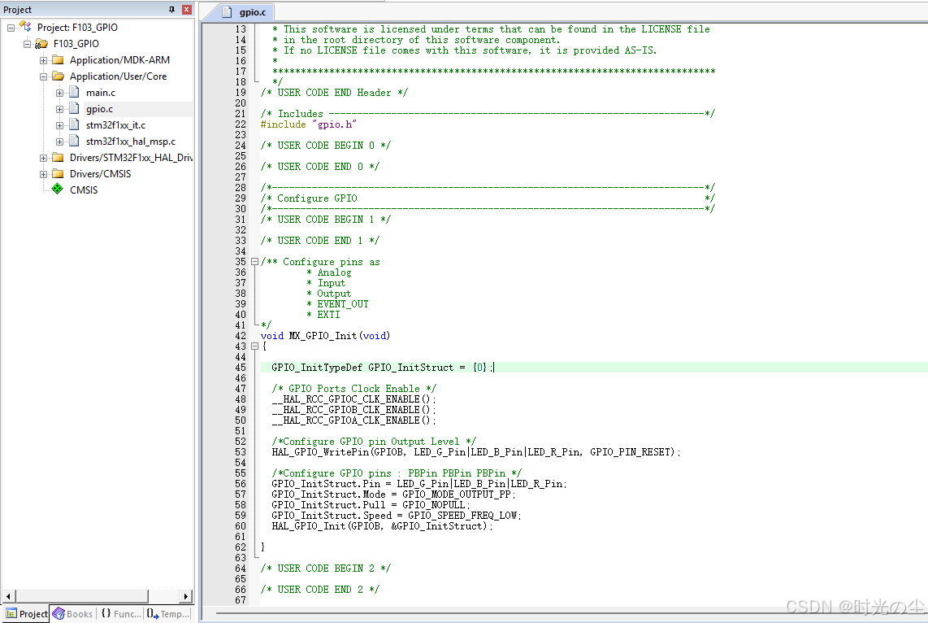Click the Application/User/Core folder icon
Screen dimensions: 928x623
(x=58, y=76)
